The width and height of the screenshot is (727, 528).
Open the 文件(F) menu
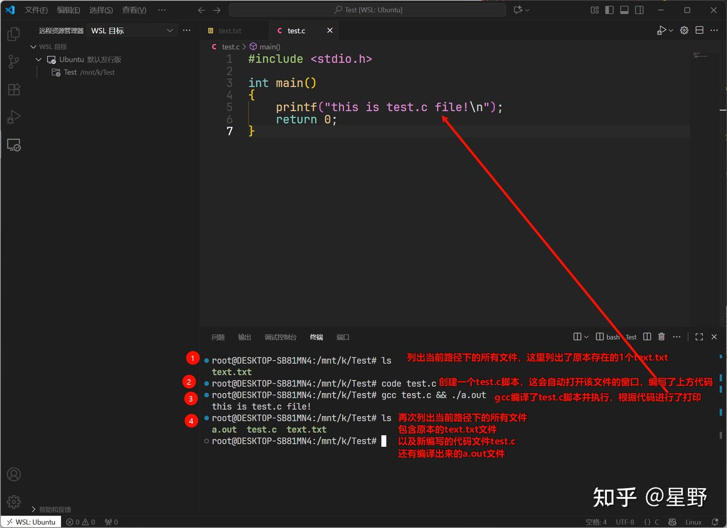[36, 10]
